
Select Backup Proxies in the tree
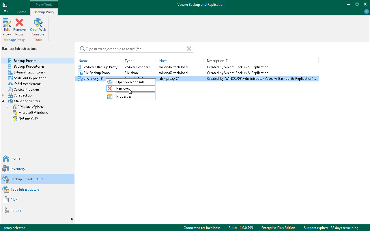point(25,61)
